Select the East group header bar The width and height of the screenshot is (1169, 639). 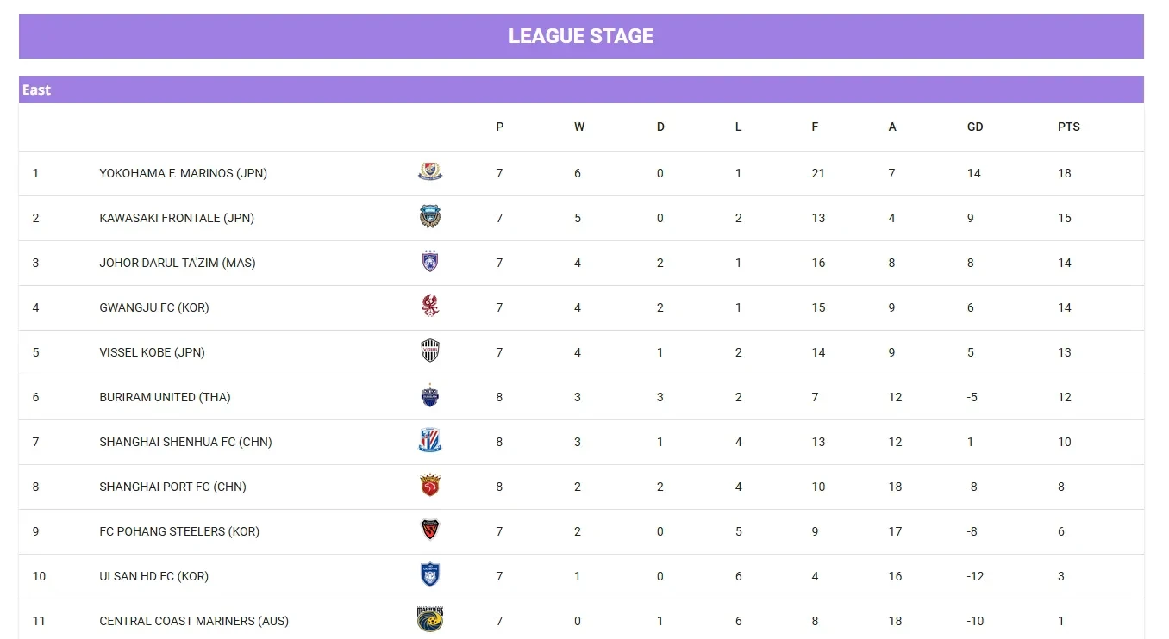[x=581, y=90]
